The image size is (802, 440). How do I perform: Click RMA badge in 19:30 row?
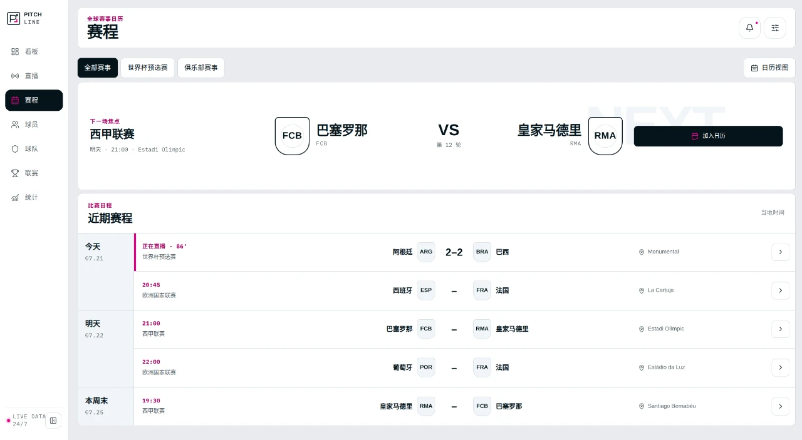pyautogui.click(x=426, y=406)
